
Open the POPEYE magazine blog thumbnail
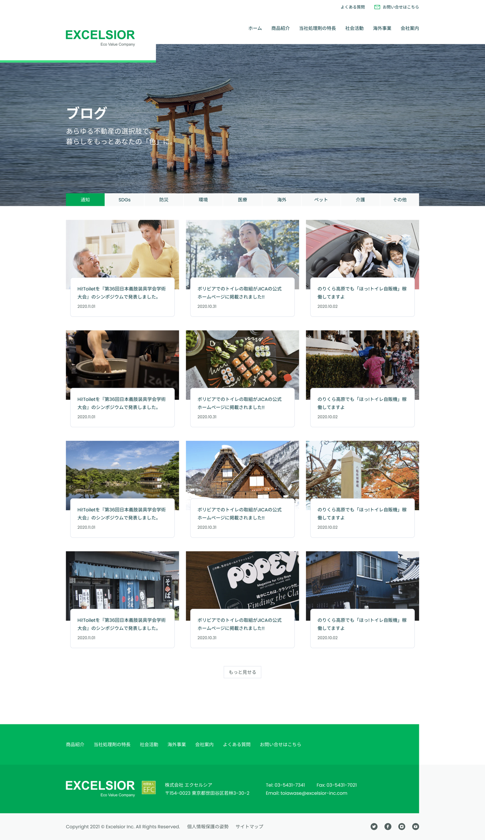coord(242,579)
